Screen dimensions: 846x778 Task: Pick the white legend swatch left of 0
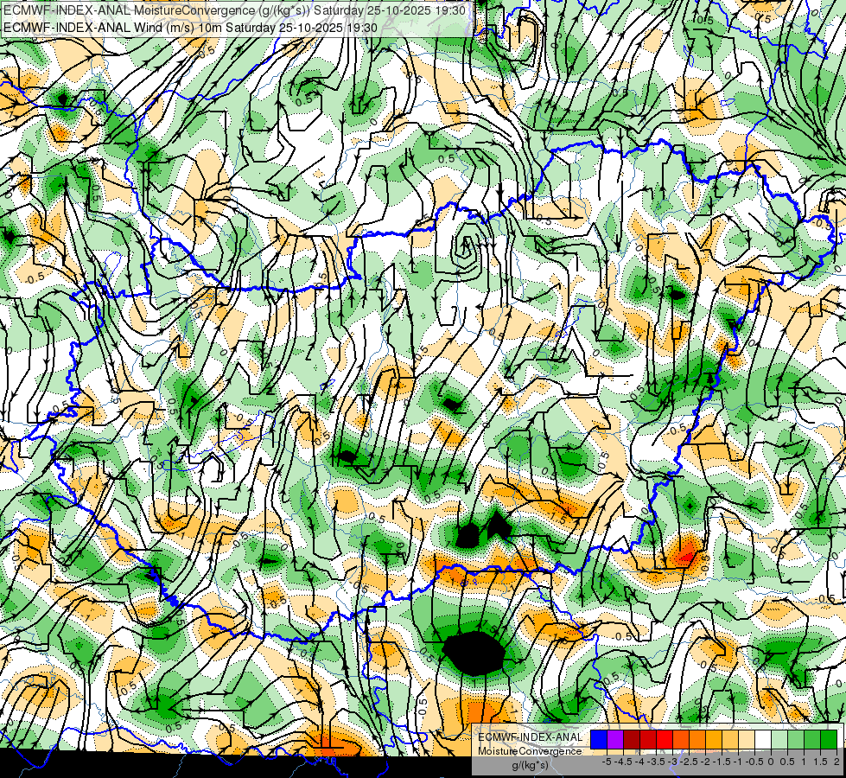point(762,740)
